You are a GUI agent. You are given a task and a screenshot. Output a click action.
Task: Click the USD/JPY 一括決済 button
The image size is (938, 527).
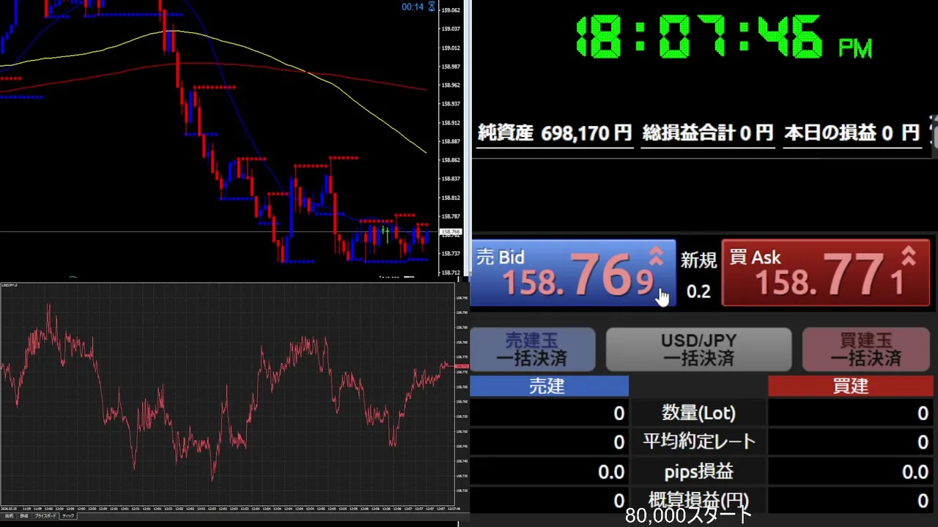698,350
